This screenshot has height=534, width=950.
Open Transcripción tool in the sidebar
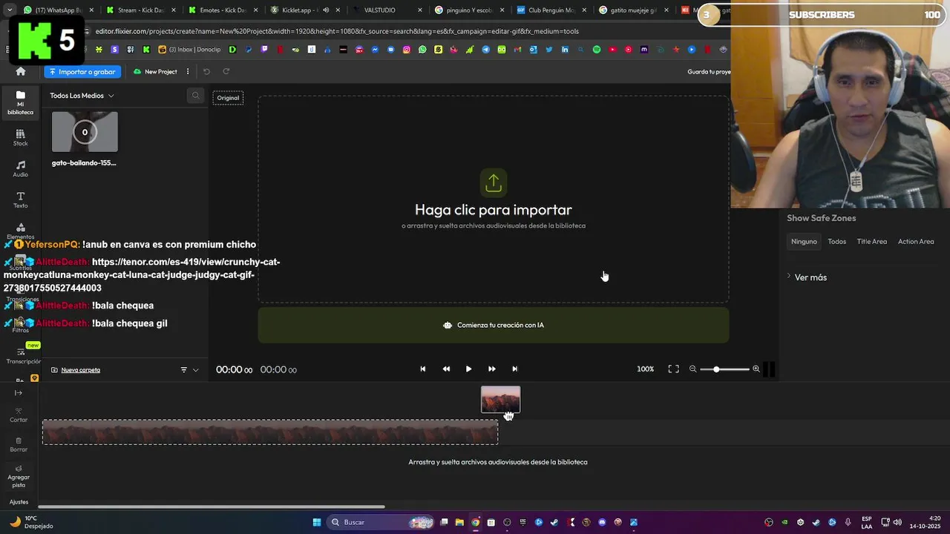pos(23,356)
